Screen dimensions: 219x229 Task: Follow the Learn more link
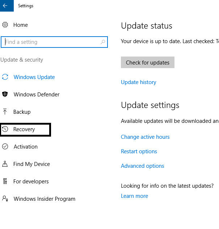click(134, 196)
